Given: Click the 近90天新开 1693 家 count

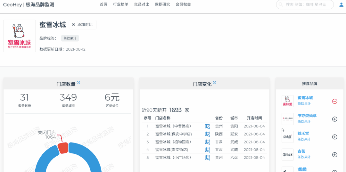Looking at the screenshot, I should click(x=166, y=110).
